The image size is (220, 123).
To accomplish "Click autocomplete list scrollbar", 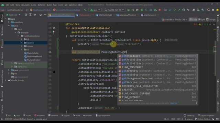I will click(197, 72).
